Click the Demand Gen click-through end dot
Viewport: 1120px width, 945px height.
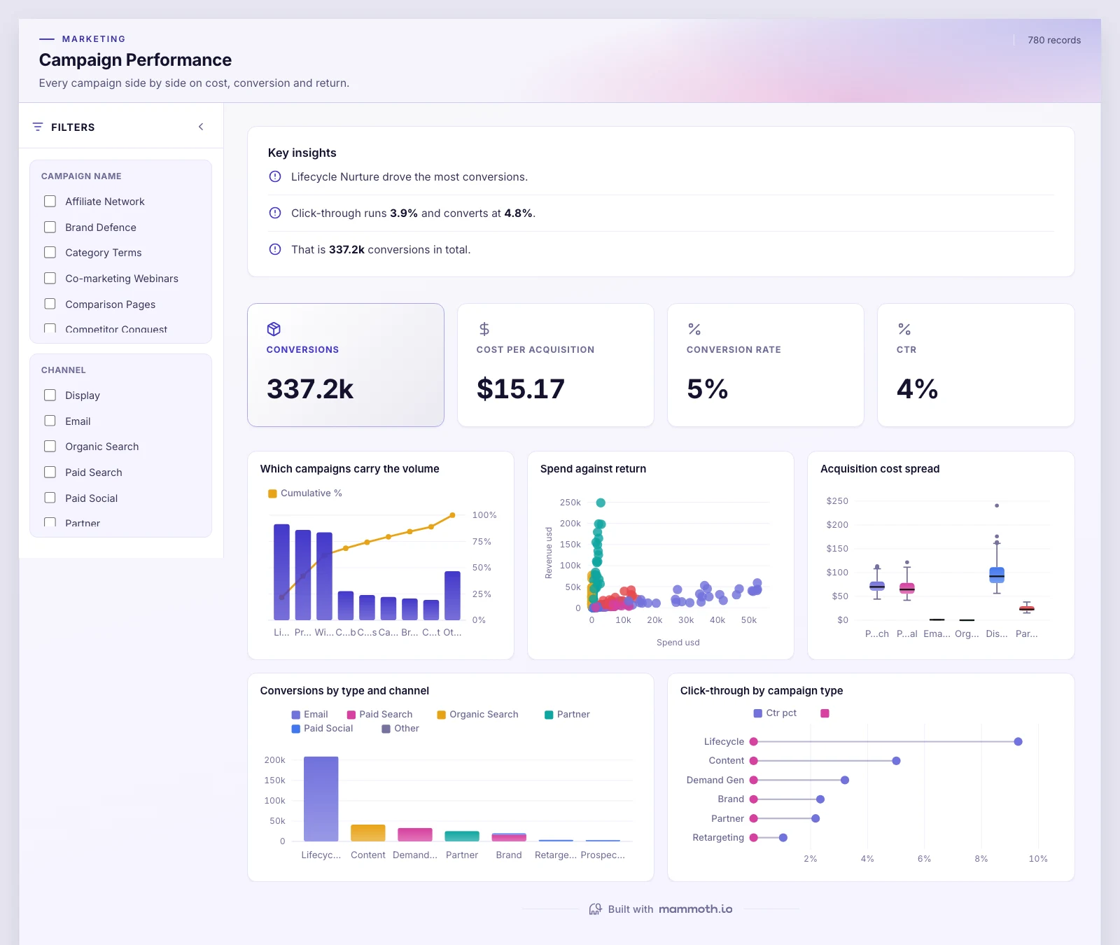[845, 780]
